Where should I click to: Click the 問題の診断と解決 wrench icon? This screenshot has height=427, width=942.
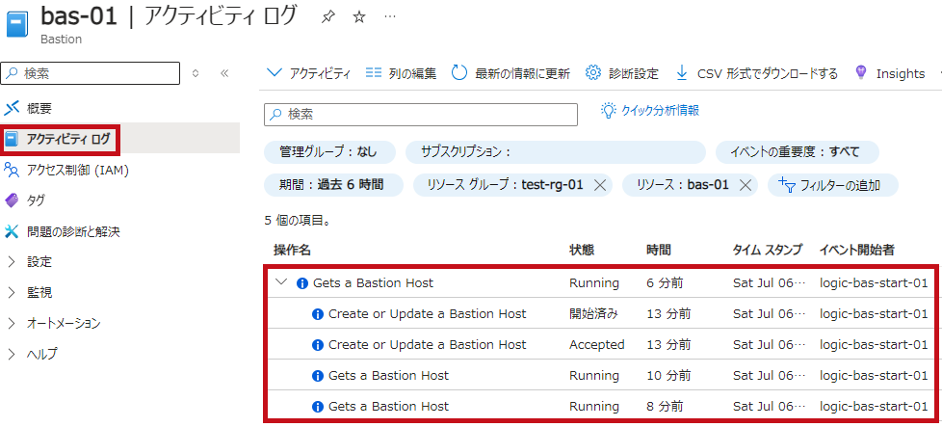pos(12,231)
